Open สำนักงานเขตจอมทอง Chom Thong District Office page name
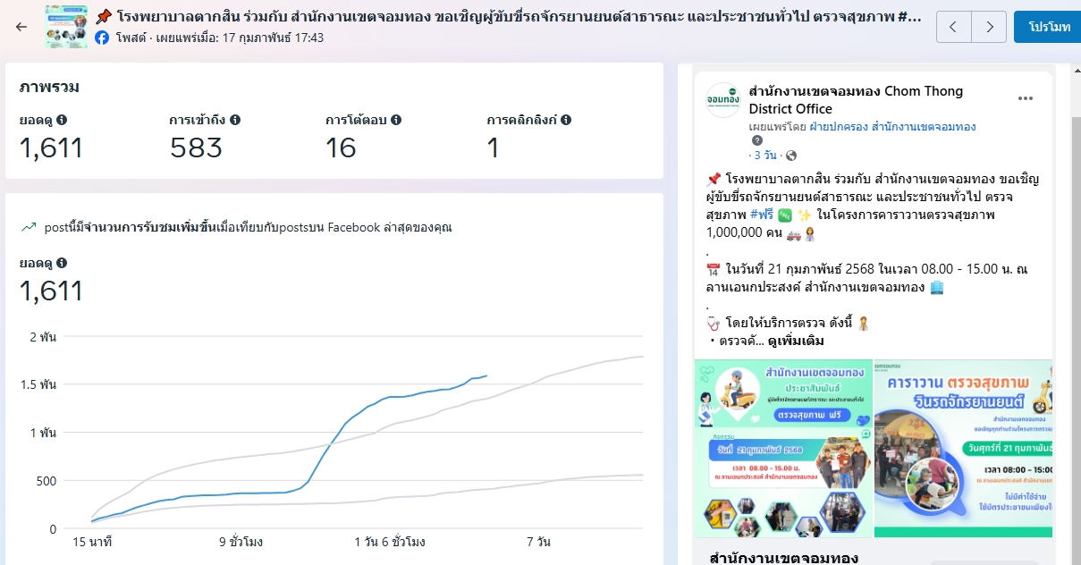The image size is (1081, 565). pos(856,100)
